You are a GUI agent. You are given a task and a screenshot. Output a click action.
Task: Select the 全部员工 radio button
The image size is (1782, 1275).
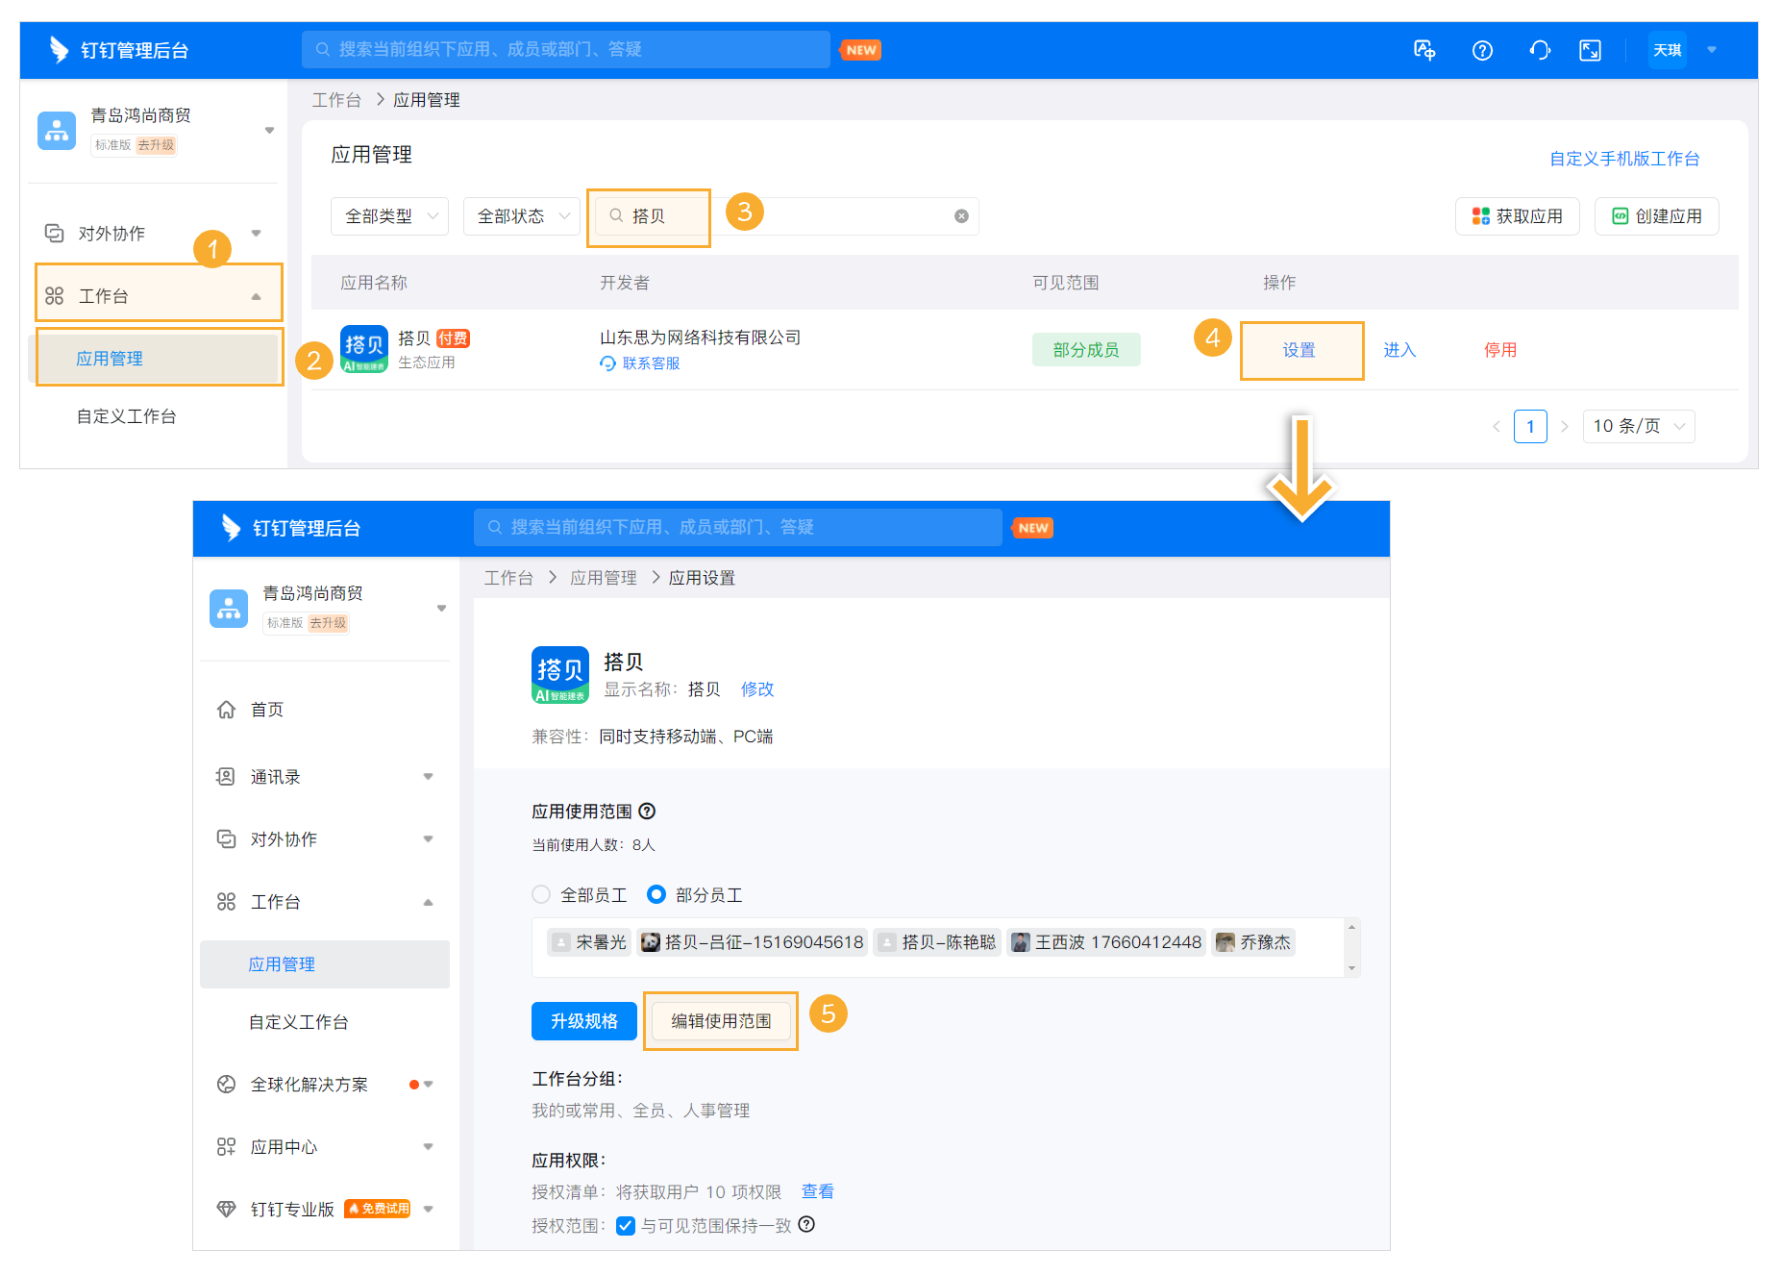tap(541, 894)
